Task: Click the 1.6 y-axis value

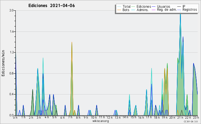Action: (12, 32)
